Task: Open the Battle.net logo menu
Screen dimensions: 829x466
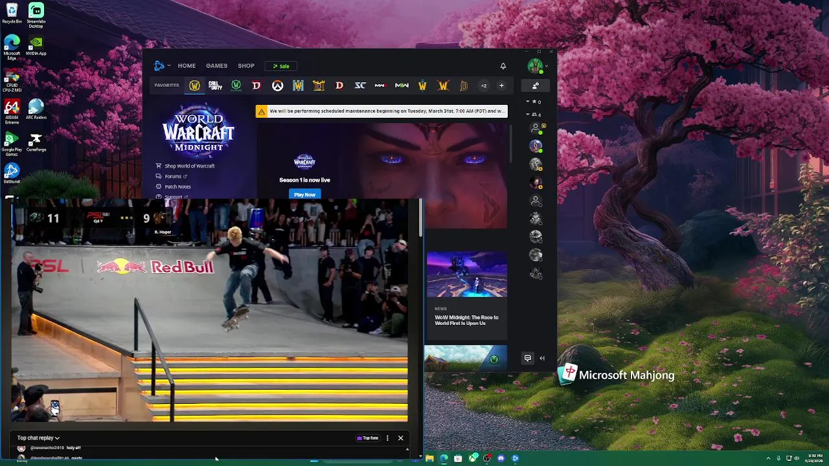Action: tap(161, 65)
